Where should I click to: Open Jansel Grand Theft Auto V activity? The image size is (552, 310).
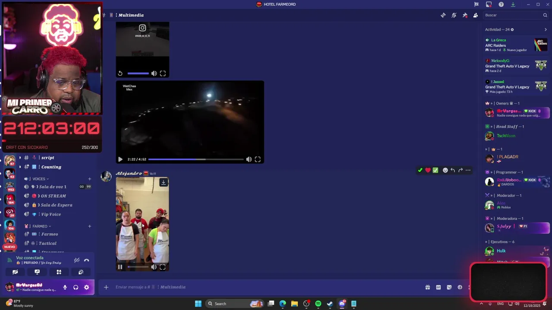point(516,87)
